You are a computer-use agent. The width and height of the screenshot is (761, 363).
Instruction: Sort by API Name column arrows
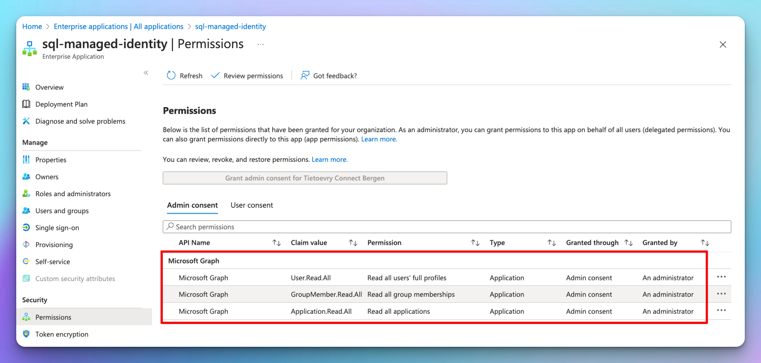276,242
